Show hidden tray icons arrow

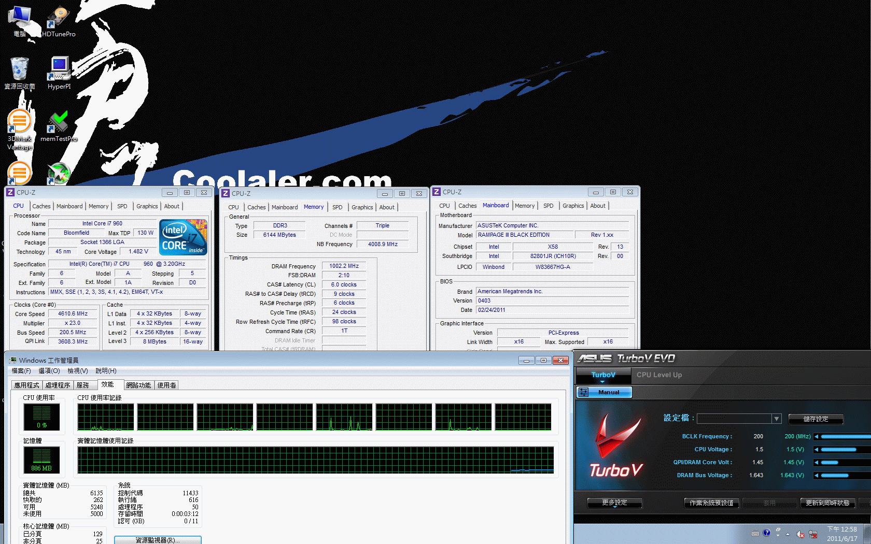[788, 534]
